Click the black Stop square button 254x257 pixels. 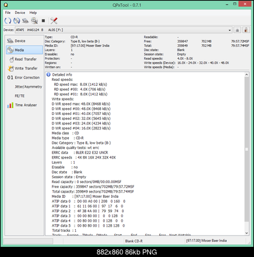point(43,21)
